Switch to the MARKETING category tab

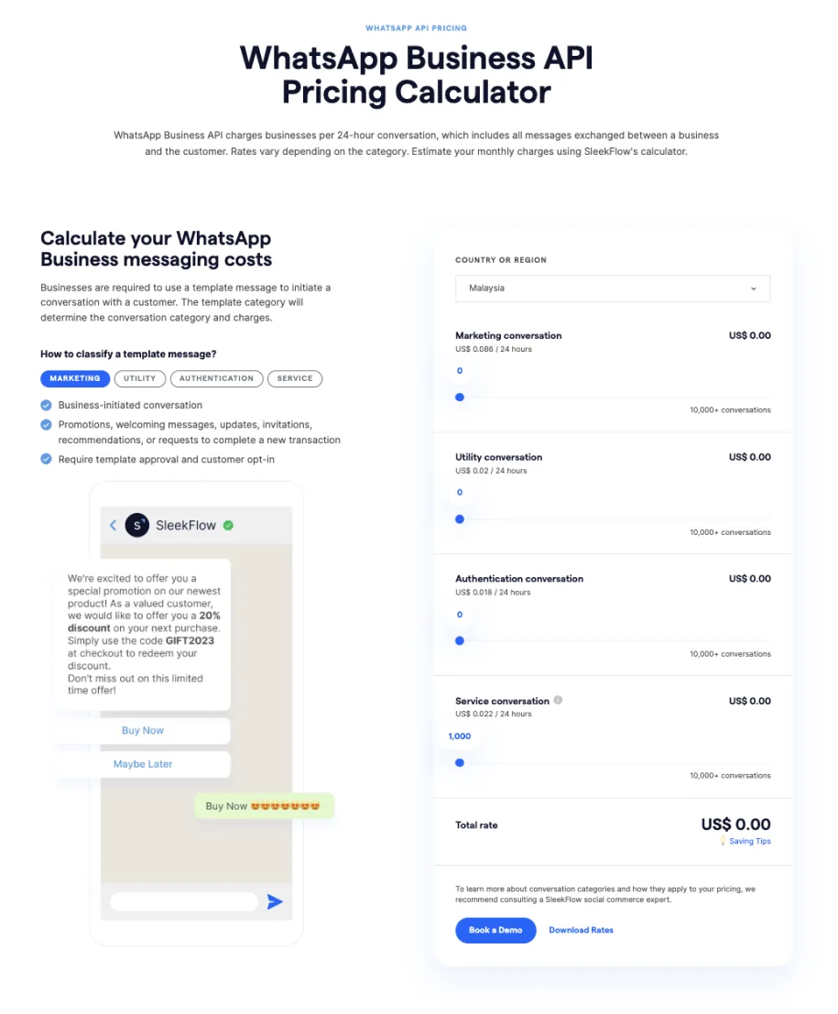point(74,378)
